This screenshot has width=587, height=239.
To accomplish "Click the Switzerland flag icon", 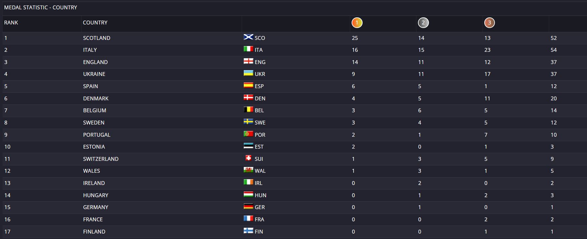I will [248, 158].
